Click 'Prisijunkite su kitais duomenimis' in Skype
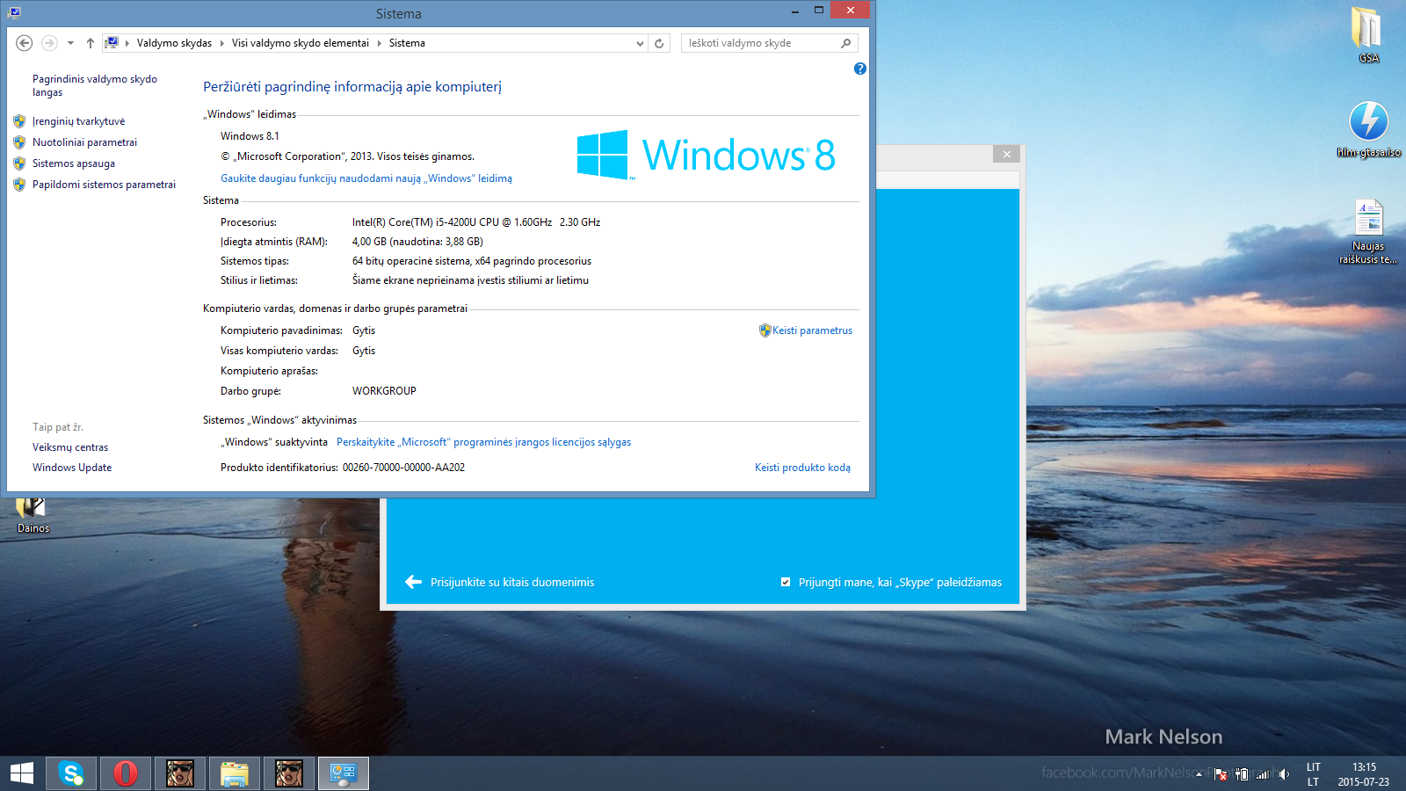Screen dimensions: 1406x791 (x=512, y=582)
